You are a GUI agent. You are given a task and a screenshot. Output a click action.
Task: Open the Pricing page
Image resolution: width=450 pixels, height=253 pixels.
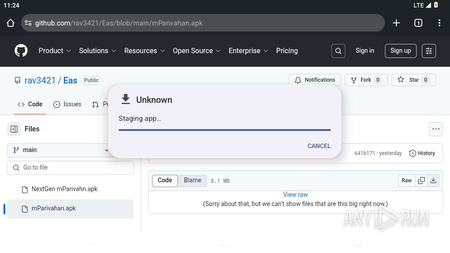[x=287, y=51]
